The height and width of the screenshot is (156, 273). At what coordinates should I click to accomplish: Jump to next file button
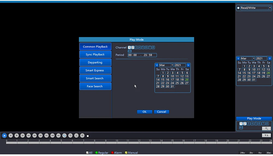point(58,136)
